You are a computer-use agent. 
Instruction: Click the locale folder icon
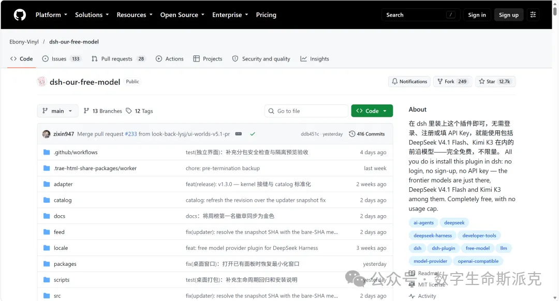(47, 248)
